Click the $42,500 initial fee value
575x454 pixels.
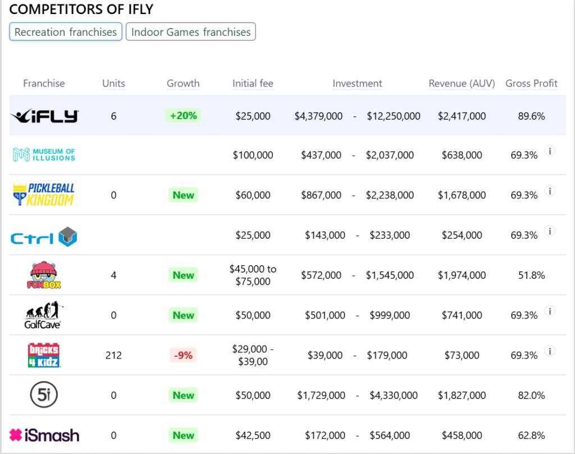[x=253, y=435]
